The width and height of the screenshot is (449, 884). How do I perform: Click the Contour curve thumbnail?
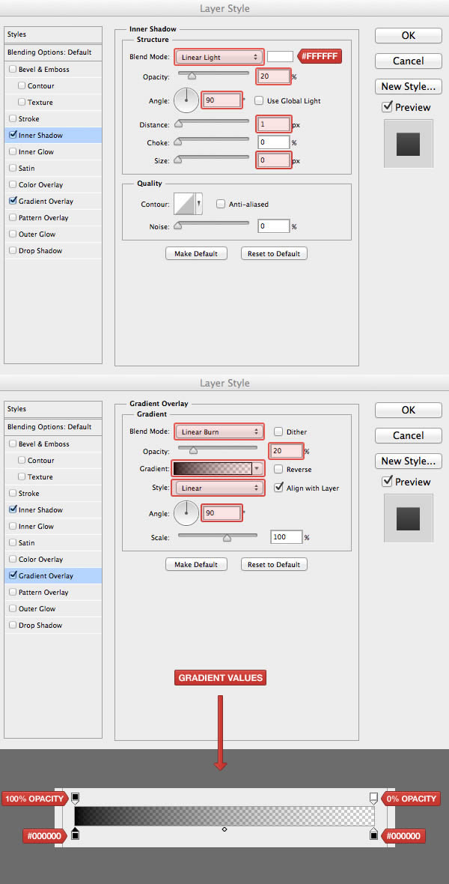point(184,204)
